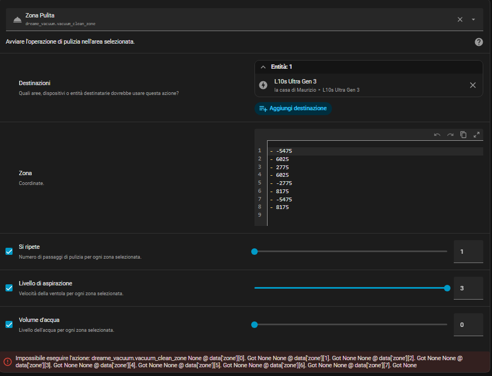This screenshot has height=376, width=492.
Task: Open the help question mark icon
Action: [x=479, y=42]
